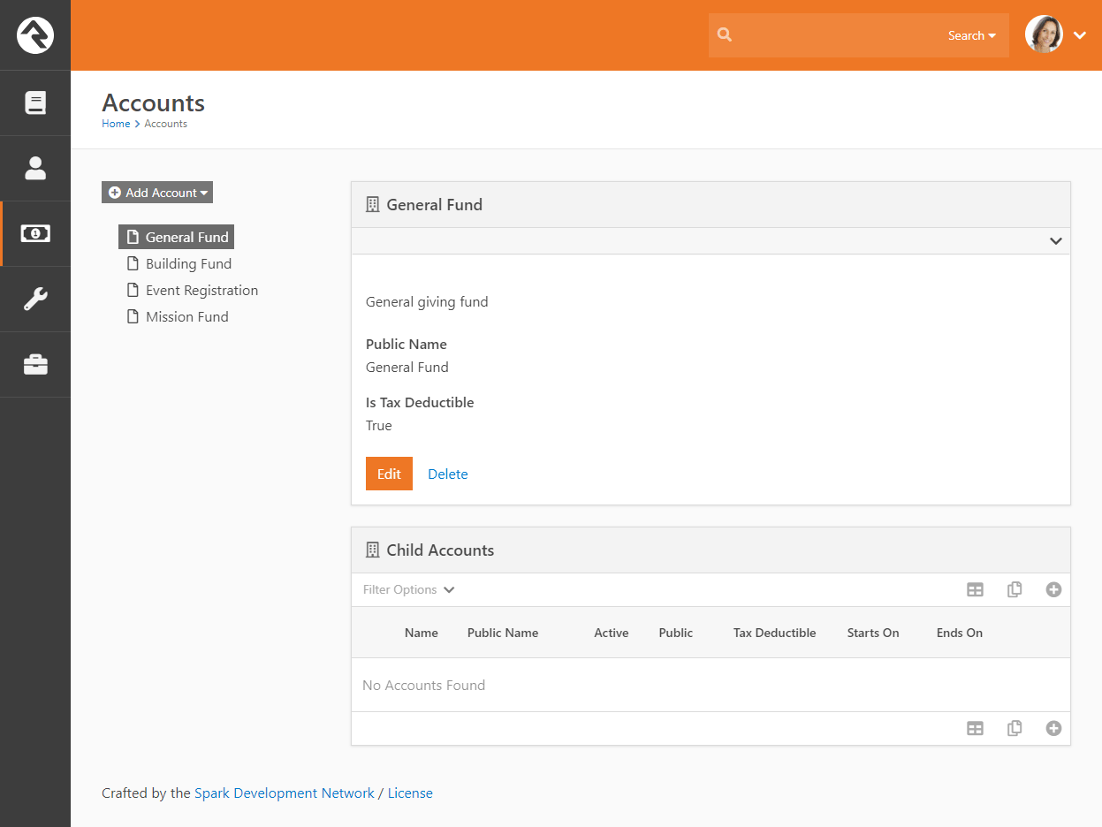This screenshot has height=827, width=1102.
Task: Open the Intranet book sidebar icon
Action: [x=35, y=103]
